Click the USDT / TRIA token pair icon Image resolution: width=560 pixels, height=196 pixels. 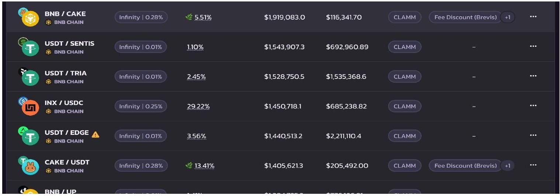(28, 77)
